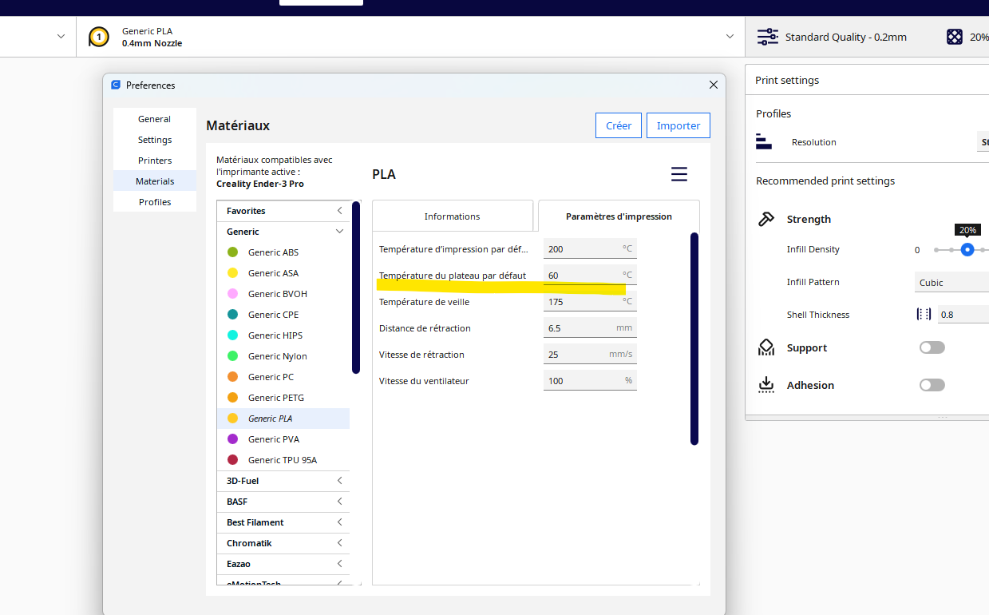Click the Importer button
This screenshot has width=989, height=615.
point(678,125)
